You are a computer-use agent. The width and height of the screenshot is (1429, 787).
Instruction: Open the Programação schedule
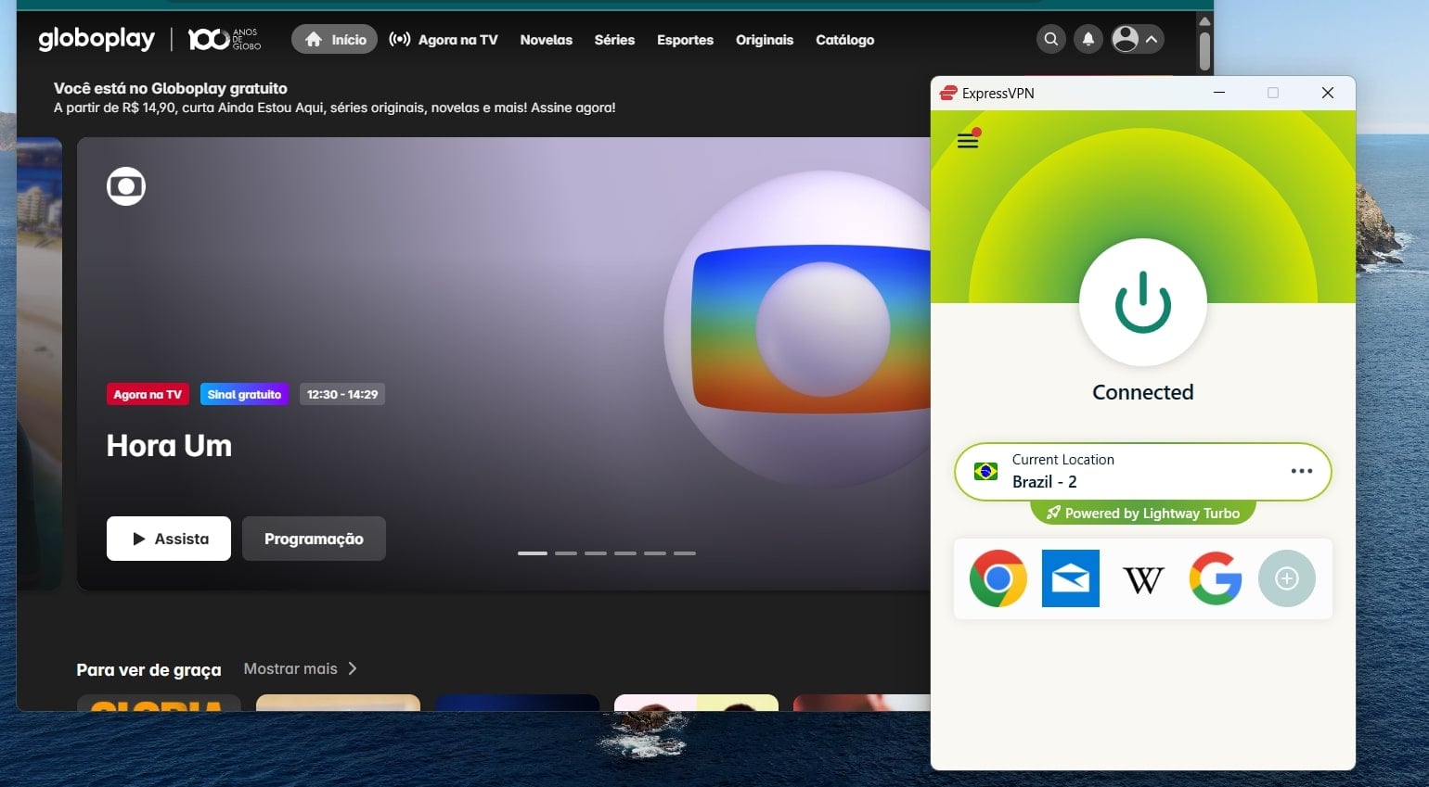point(314,539)
